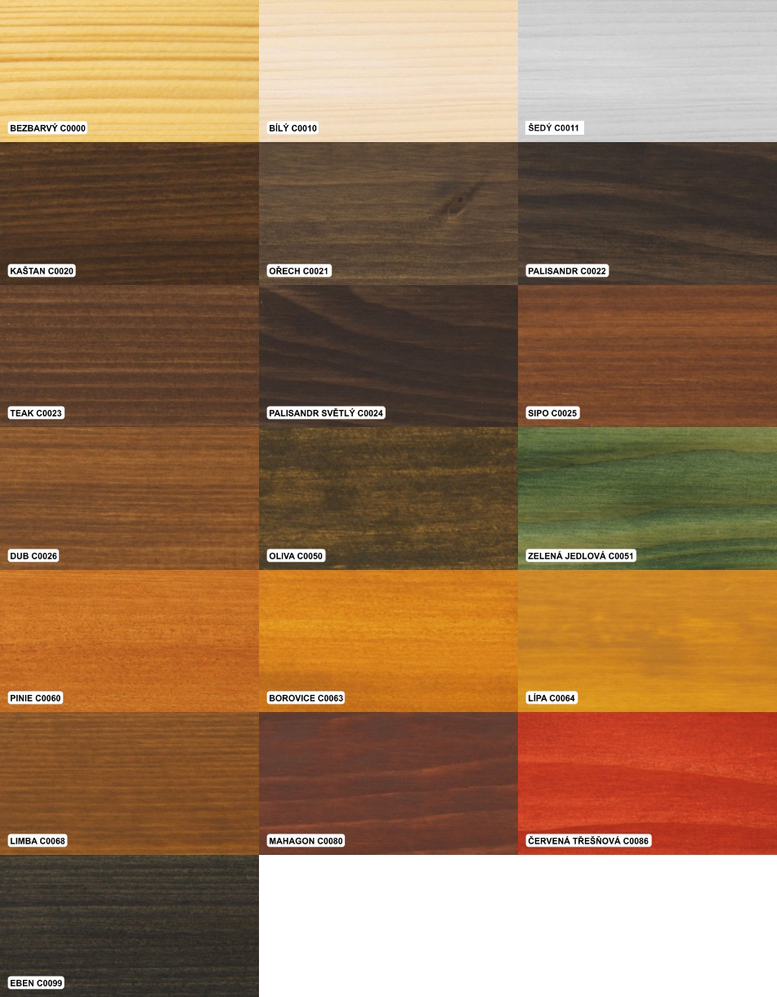
Task: Choose the Limba C0068 color sample
Action: tap(129, 780)
